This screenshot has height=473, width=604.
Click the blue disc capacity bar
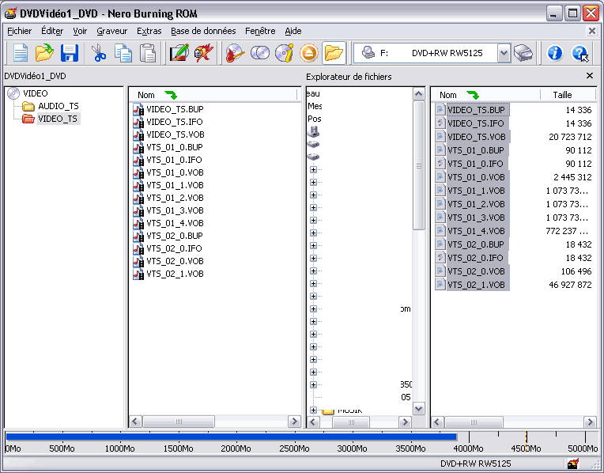point(231,437)
